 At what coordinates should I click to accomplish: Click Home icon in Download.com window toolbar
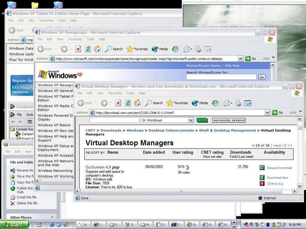[136, 103]
